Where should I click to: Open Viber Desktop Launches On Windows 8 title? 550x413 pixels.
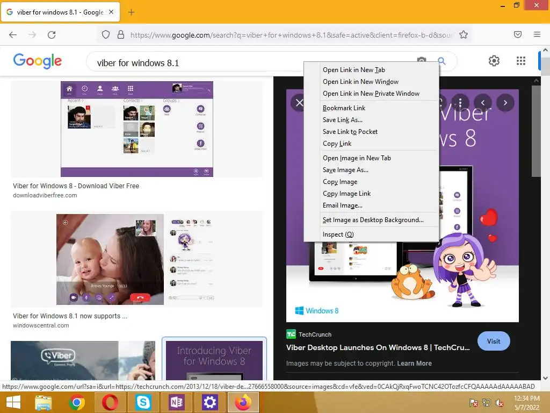coord(378,348)
